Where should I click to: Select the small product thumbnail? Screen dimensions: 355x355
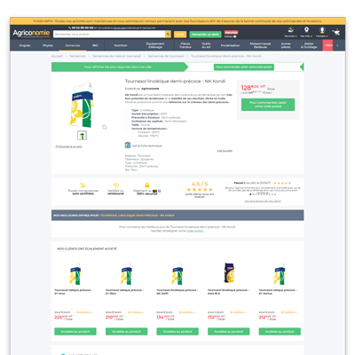(82, 136)
